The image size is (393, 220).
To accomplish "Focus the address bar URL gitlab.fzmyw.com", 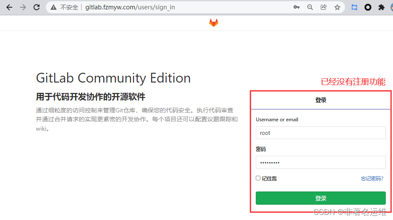I will [130, 7].
